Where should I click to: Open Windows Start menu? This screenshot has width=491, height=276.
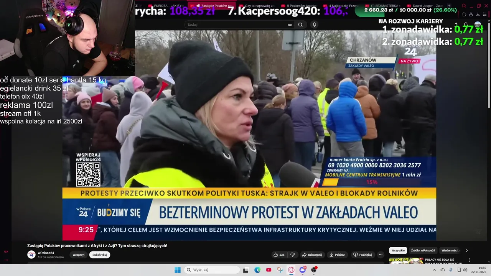pyautogui.click(x=177, y=270)
